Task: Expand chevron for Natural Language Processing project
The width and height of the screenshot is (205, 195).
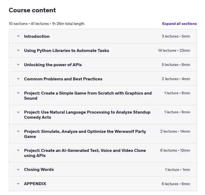Action: 18,112
